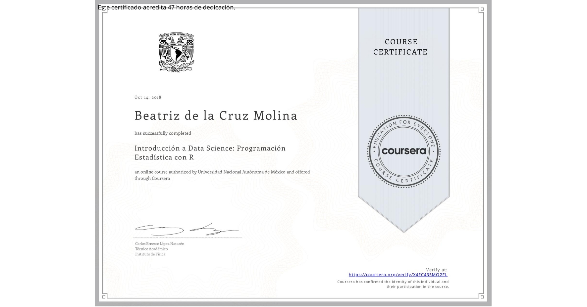Click the date Oct 14, 2018
This screenshot has height=307, width=587.
pos(148,97)
